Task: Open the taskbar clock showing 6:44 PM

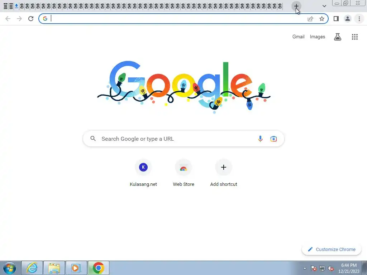Action: tap(349, 268)
